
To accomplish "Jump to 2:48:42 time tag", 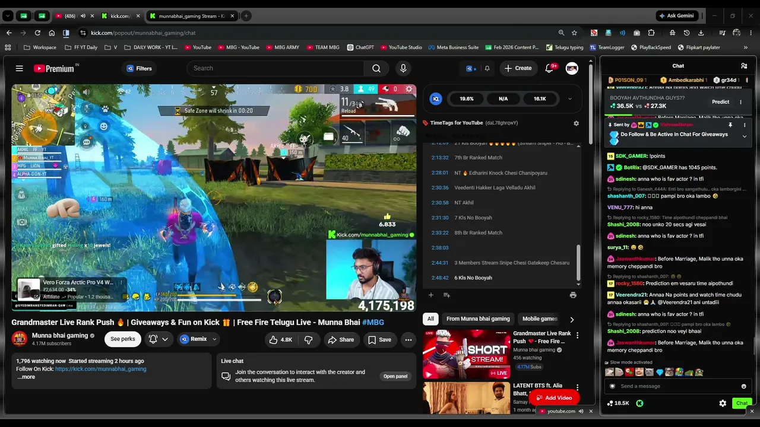I will point(440,278).
